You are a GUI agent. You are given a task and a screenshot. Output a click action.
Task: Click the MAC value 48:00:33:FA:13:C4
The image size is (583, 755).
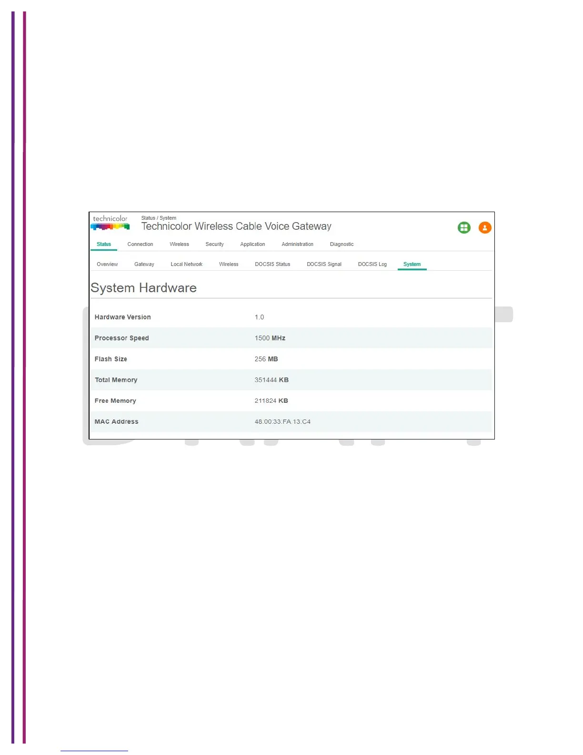point(282,422)
